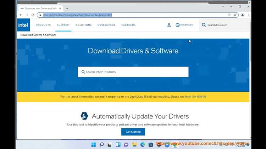Click the Intel account sign-in icon
This screenshot has width=266, height=149.
pos(169,25)
